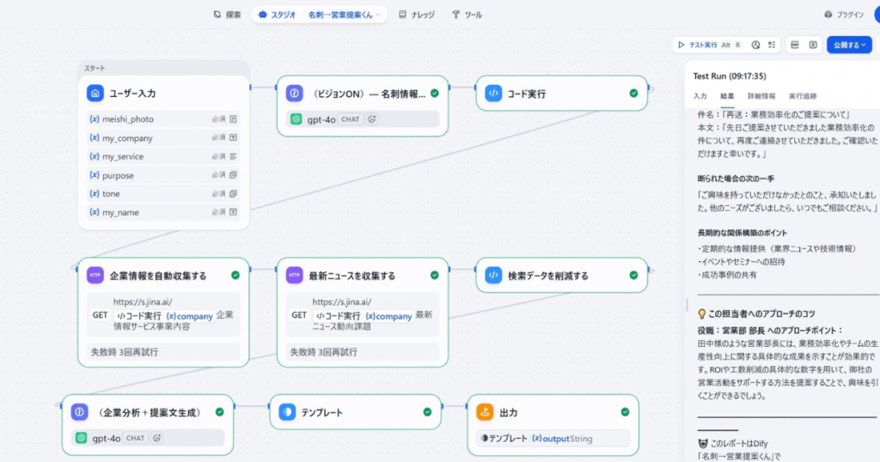The image size is (880, 462).
Task: Click the 最新ニュースを収集する HTTP node icon
Action: click(295, 276)
